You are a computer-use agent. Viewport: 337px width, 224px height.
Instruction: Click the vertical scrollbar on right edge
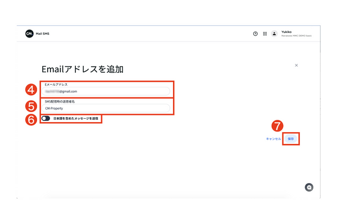[x=320, y=112]
